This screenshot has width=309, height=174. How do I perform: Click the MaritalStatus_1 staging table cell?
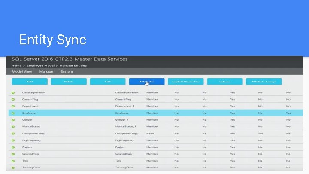point(125,127)
